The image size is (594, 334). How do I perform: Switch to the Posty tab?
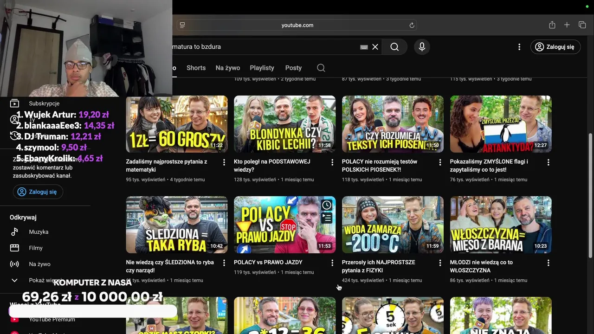point(293,68)
